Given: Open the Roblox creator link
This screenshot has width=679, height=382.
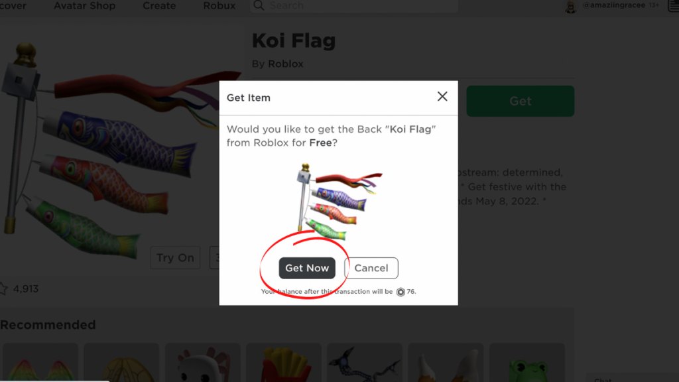Looking at the screenshot, I should point(285,64).
